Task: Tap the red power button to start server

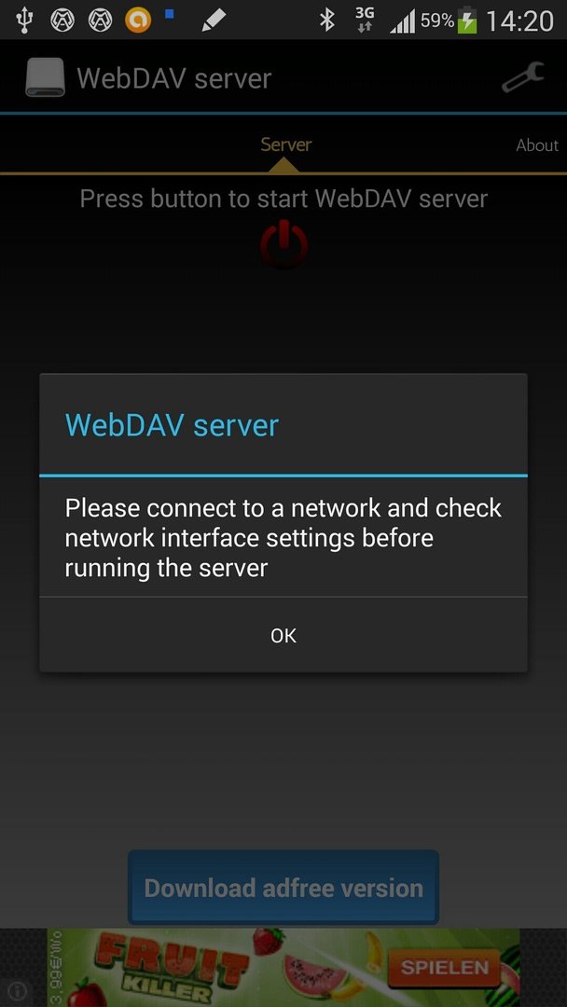Action: click(x=283, y=243)
